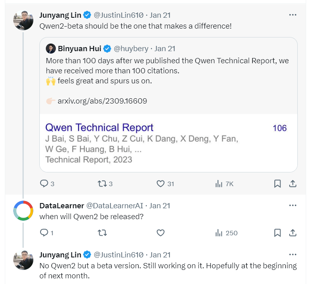Bookmark DataLearner's tweet

click(277, 233)
